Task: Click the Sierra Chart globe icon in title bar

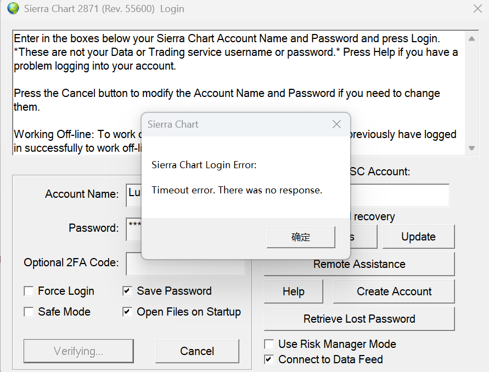Action: click(x=13, y=9)
